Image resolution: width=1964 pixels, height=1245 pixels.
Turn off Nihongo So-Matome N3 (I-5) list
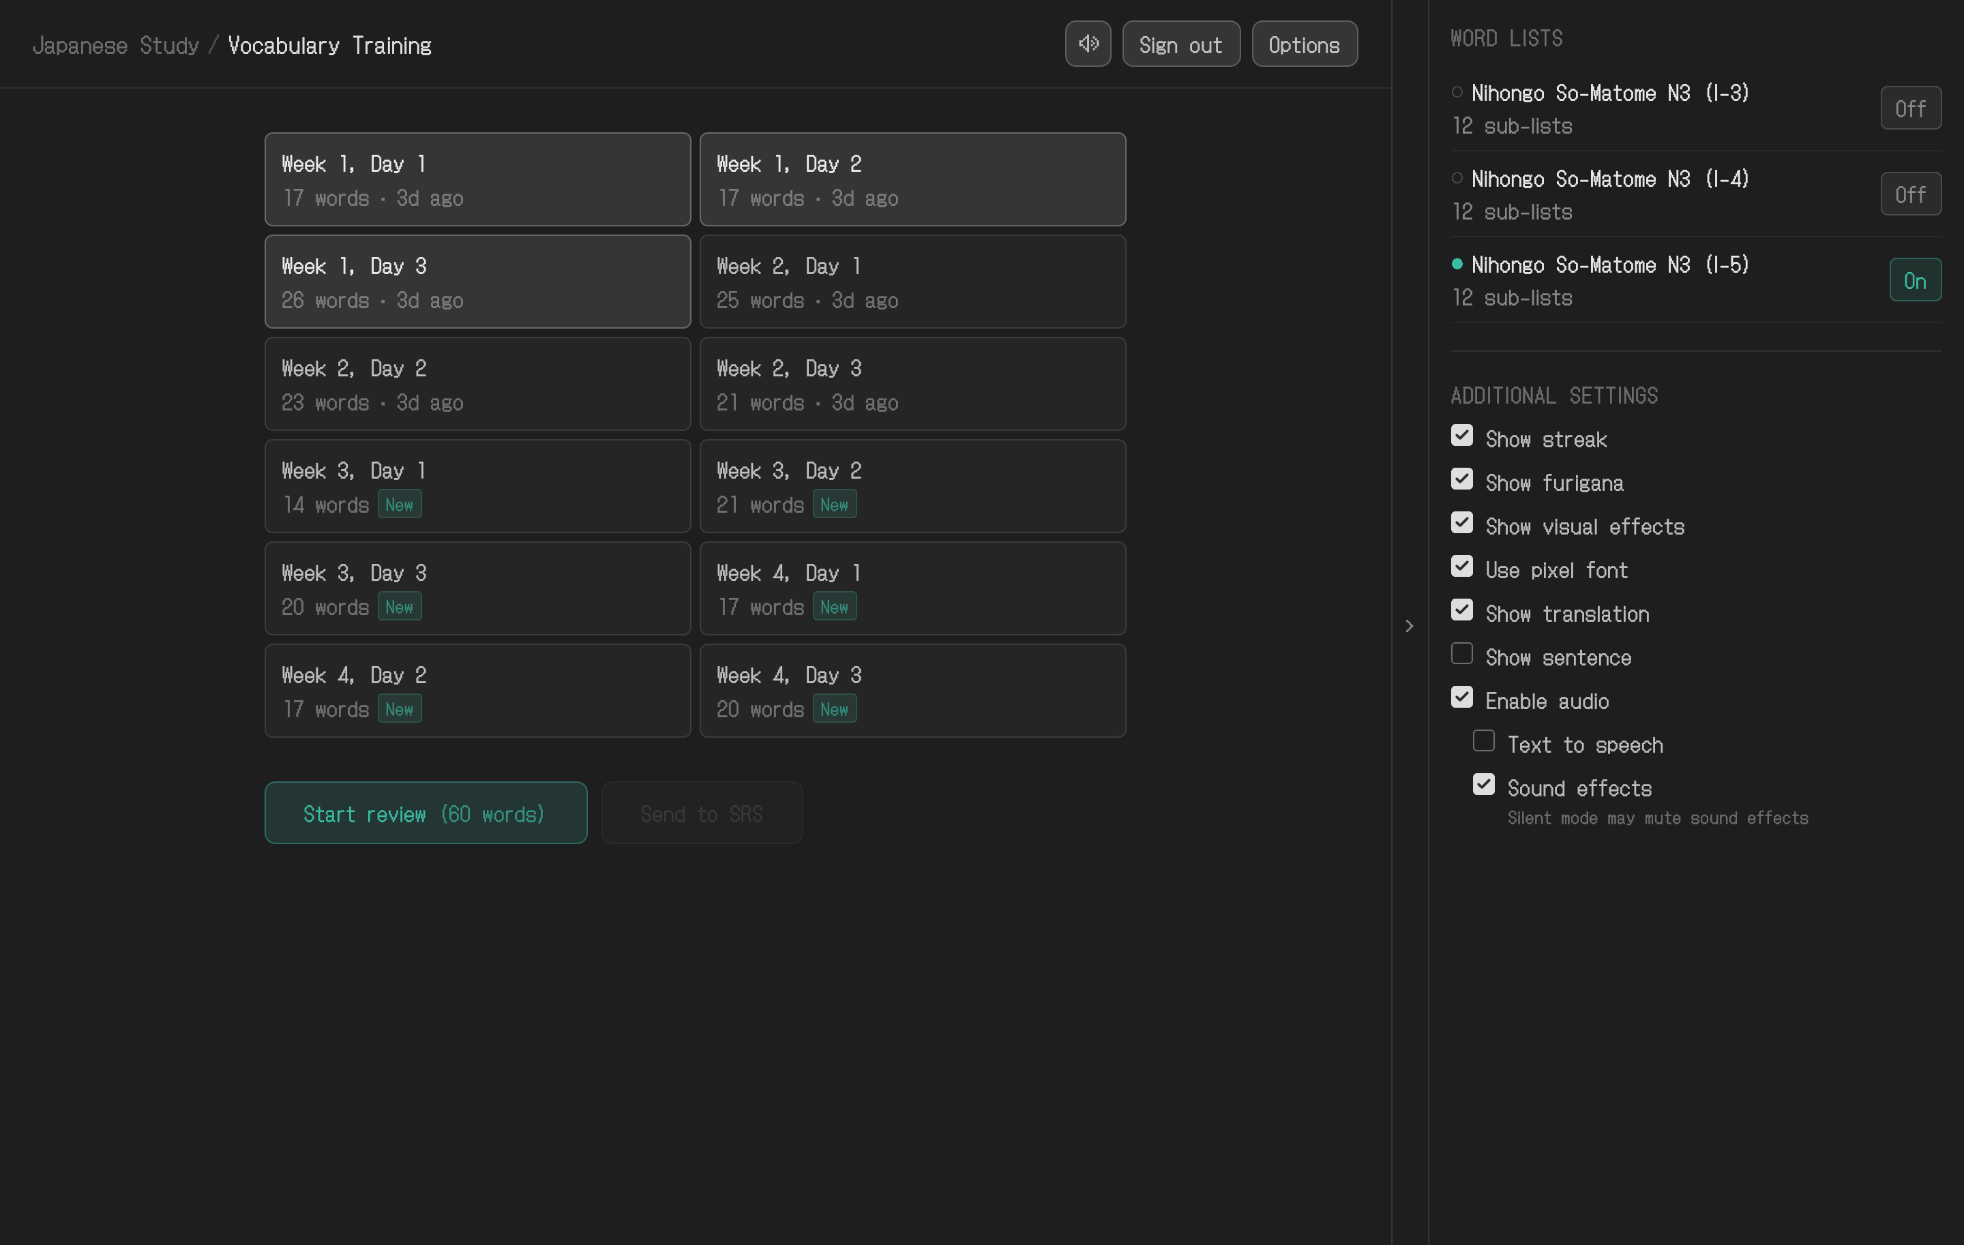(1915, 280)
